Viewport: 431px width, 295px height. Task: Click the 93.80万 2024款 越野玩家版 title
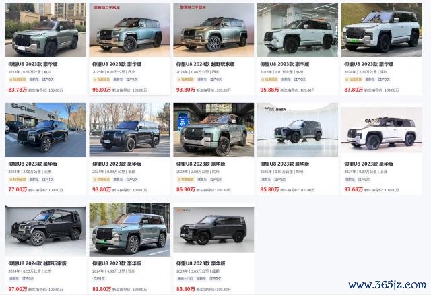click(205, 64)
